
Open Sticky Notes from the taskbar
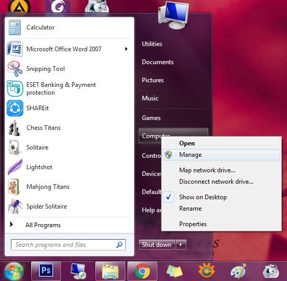pyautogui.click(x=174, y=271)
